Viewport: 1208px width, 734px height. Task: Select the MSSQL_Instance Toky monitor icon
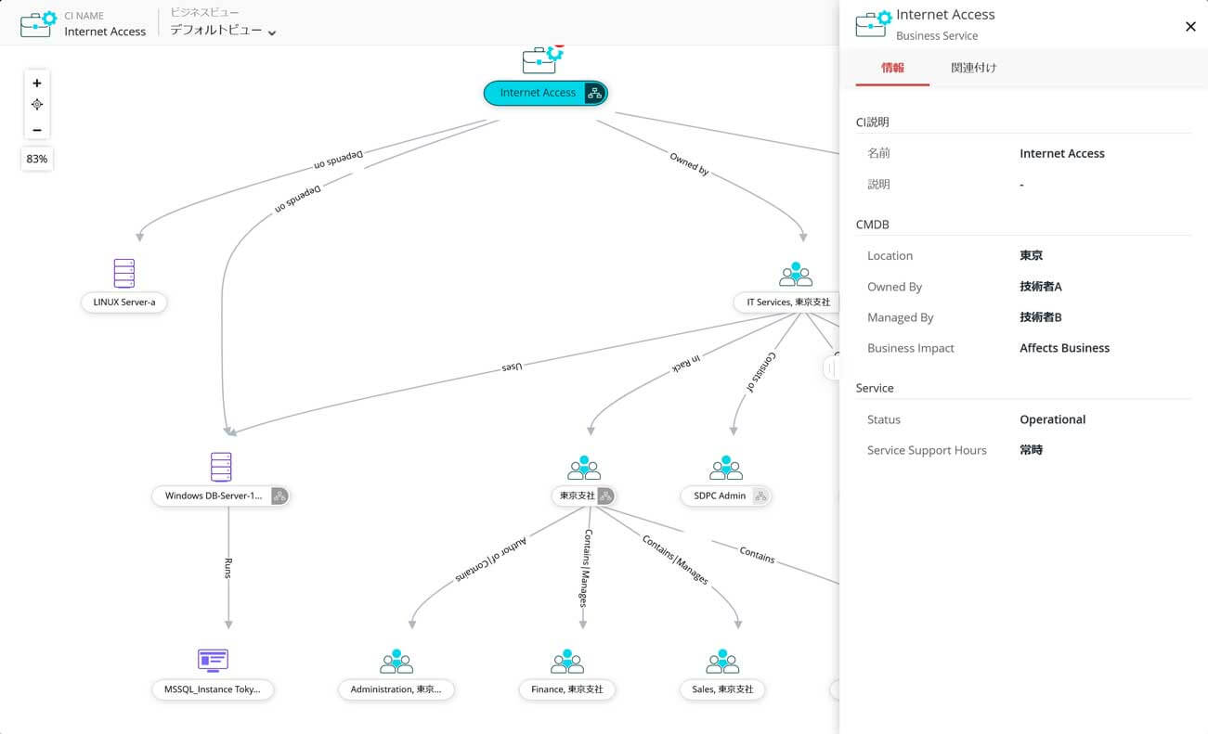(213, 660)
